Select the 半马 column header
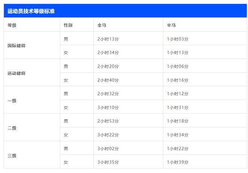Screen dimensions: 248x173 [x=171, y=25]
